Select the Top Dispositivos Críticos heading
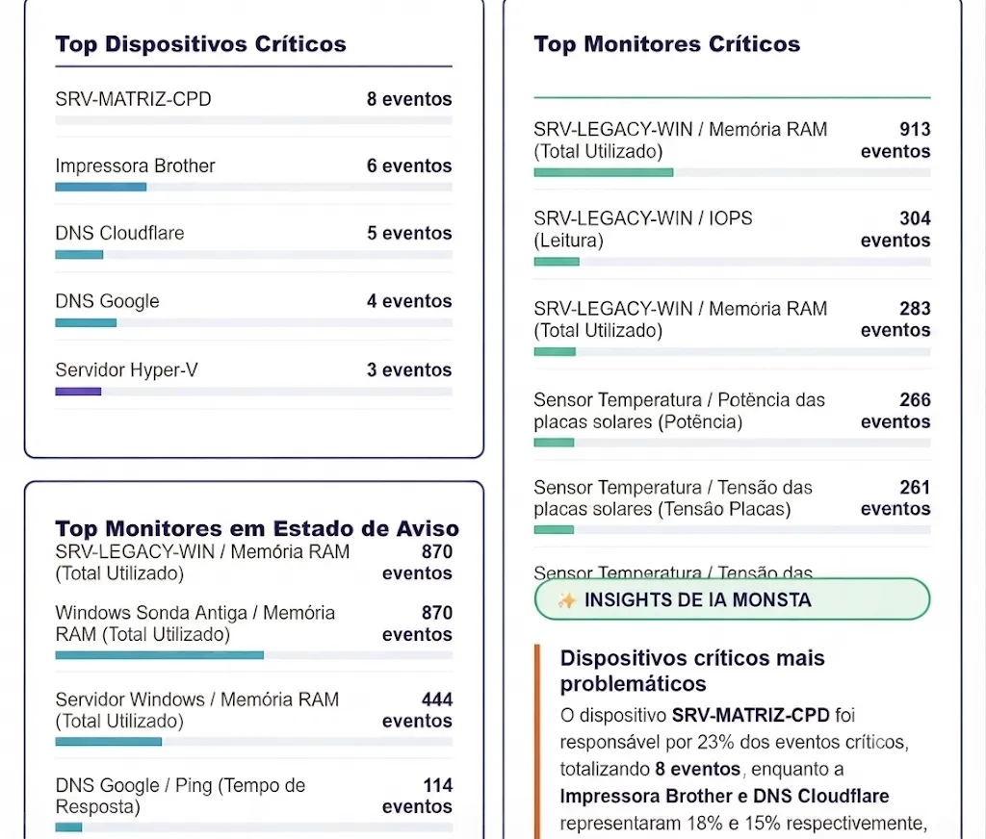 (200, 44)
